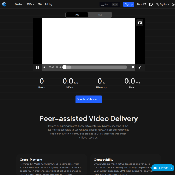The width and height of the screenshot is (175, 175).
Task: Click the SwarmCloud logo in navbar
Action: coord(4,4)
